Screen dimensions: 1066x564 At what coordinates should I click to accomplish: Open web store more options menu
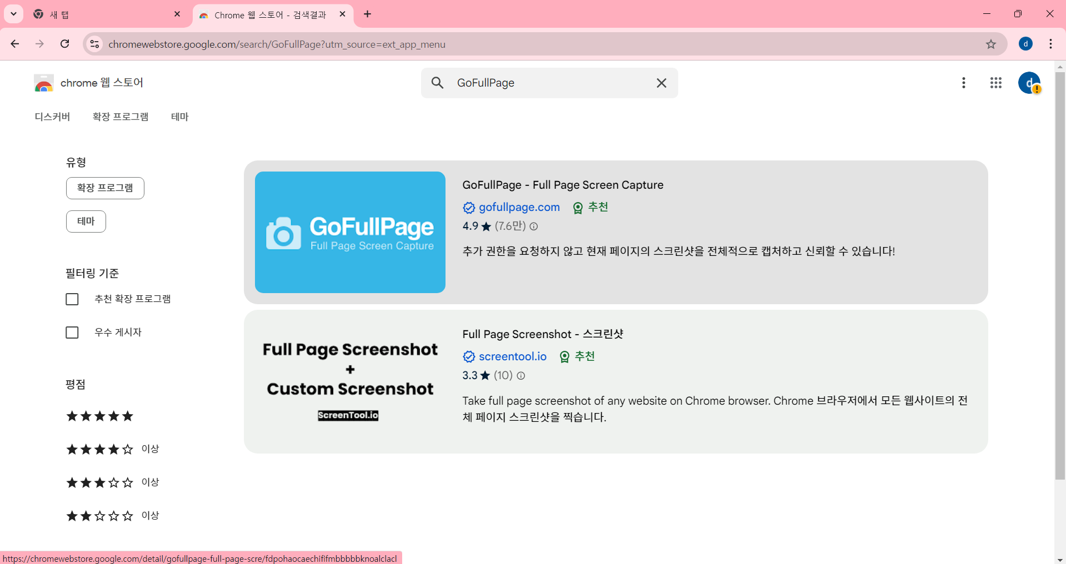point(964,83)
